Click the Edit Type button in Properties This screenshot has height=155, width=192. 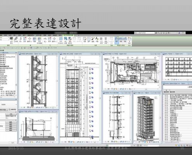tap(13, 110)
